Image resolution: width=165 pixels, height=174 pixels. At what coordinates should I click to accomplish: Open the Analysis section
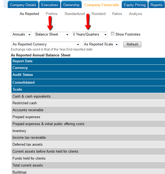(135, 14)
